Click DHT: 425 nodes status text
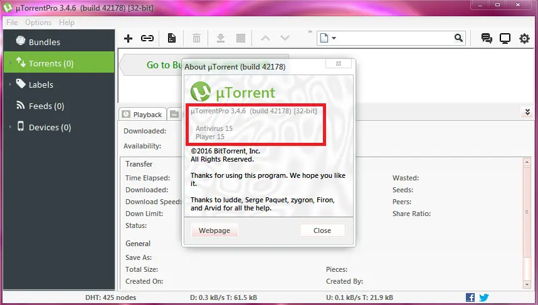538x305 pixels. [x=110, y=297]
